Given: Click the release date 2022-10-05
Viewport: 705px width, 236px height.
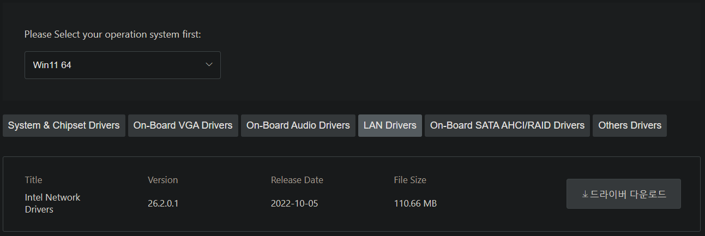Looking at the screenshot, I should (294, 204).
